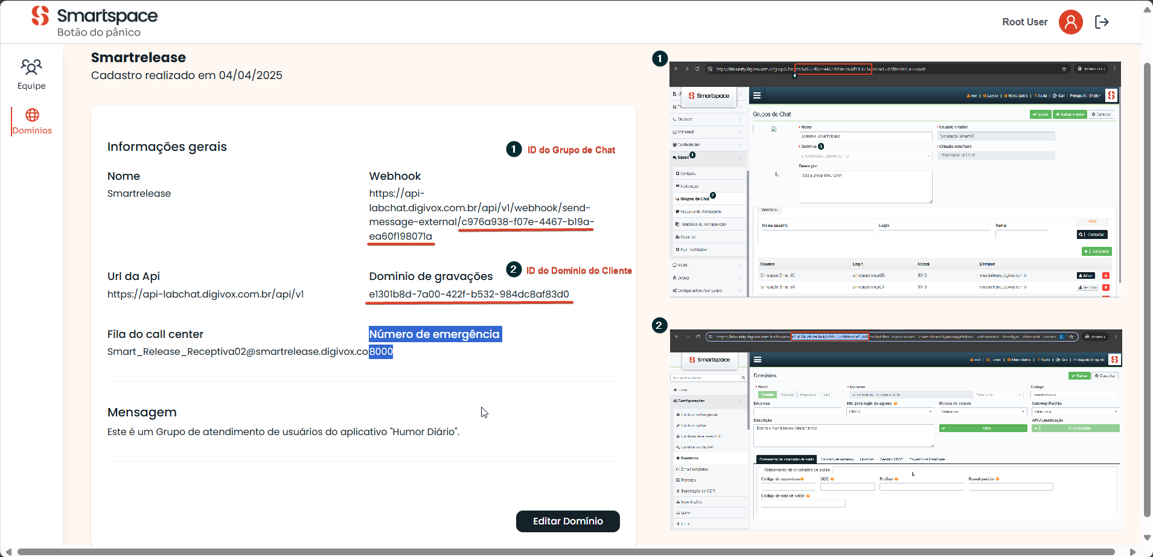Image resolution: width=1153 pixels, height=557 pixels.
Task: Click the Smartrelease name value
Action: pyautogui.click(x=139, y=194)
